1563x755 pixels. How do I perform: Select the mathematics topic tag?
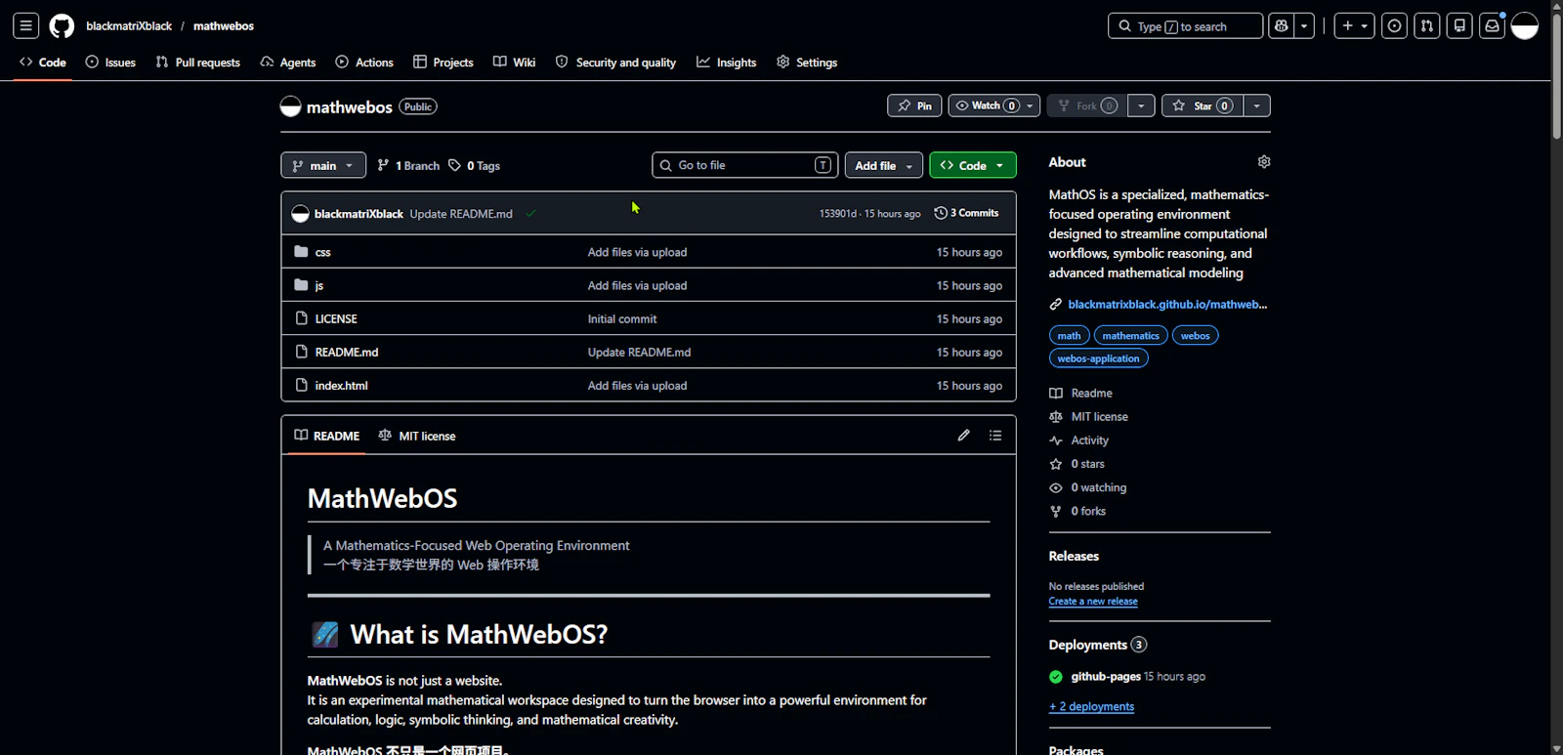[x=1131, y=336]
